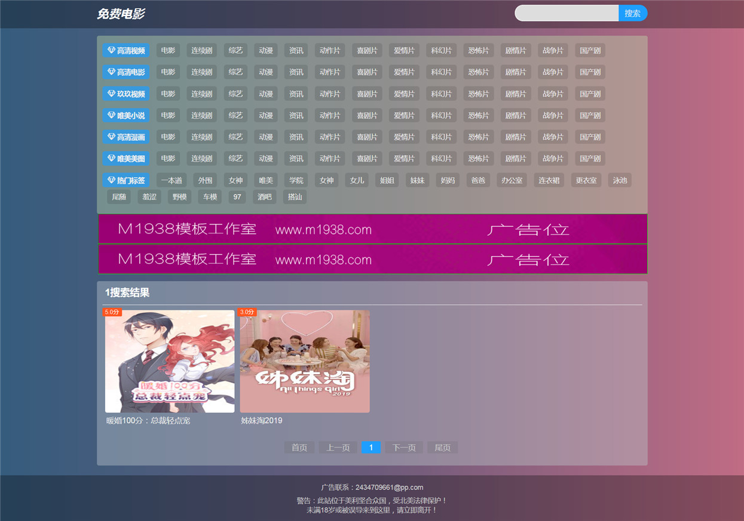Select page 1 in pagination
The width and height of the screenshot is (744, 521).
tap(371, 448)
